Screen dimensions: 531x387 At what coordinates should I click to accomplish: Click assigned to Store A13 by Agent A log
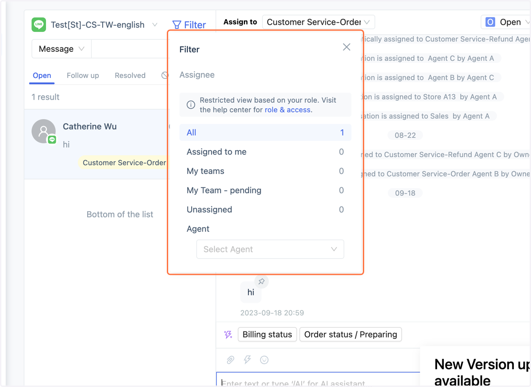[x=433, y=97]
